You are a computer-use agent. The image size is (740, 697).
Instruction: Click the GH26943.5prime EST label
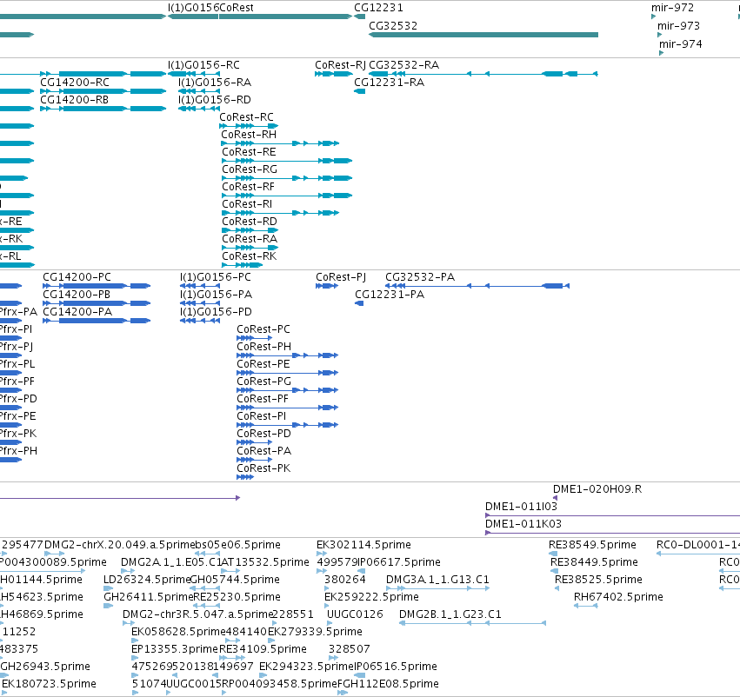tap(45, 667)
